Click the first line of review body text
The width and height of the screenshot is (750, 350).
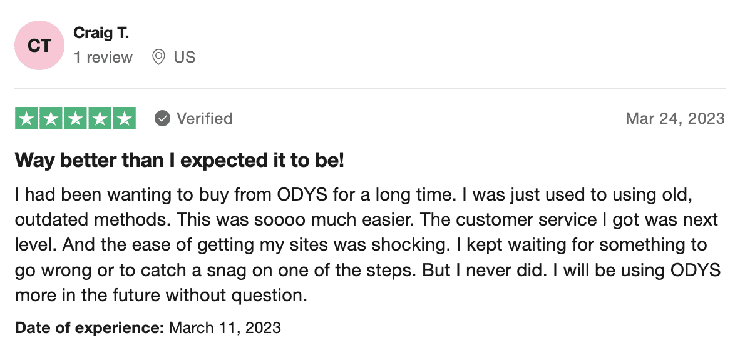354,195
